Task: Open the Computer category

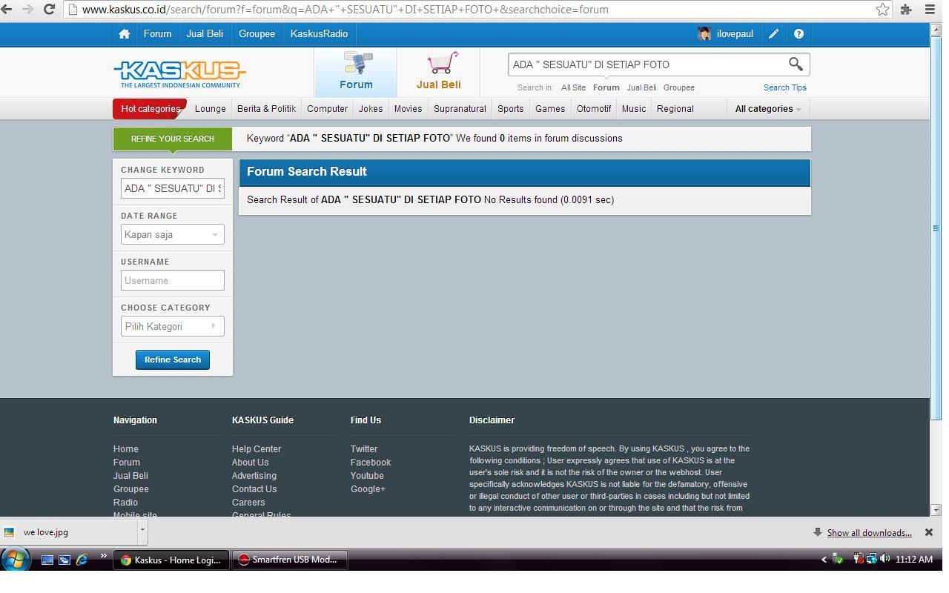Action: [327, 109]
